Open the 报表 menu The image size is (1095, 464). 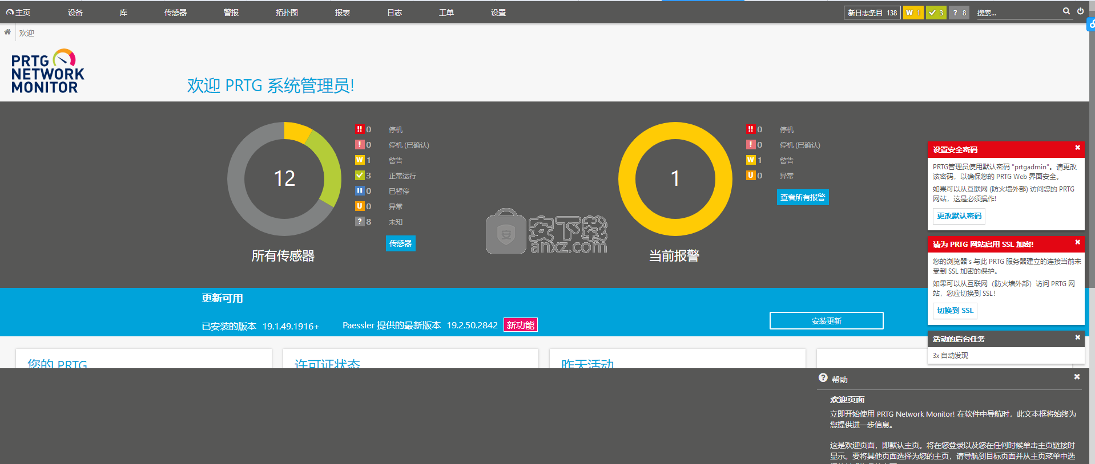[x=343, y=13]
